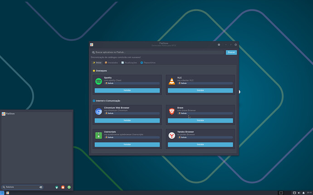The height and width of the screenshot is (195, 313).
Task: Click the Yandex Browser icon
Action: coord(171,135)
